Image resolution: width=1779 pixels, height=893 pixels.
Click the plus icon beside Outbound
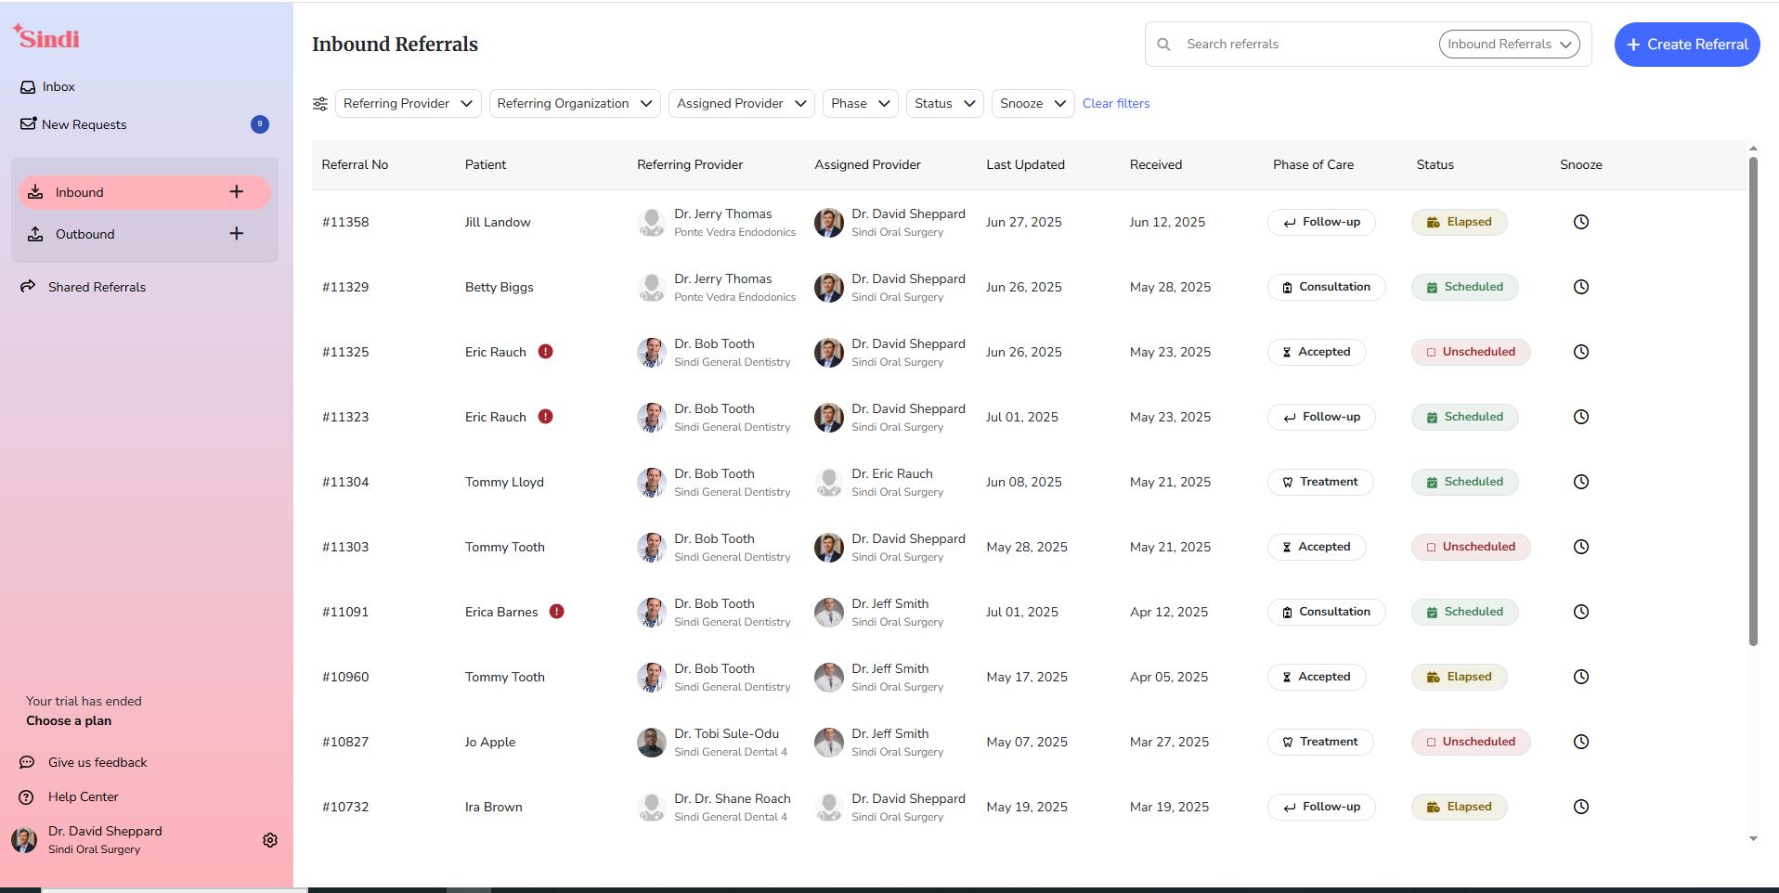[x=237, y=234]
